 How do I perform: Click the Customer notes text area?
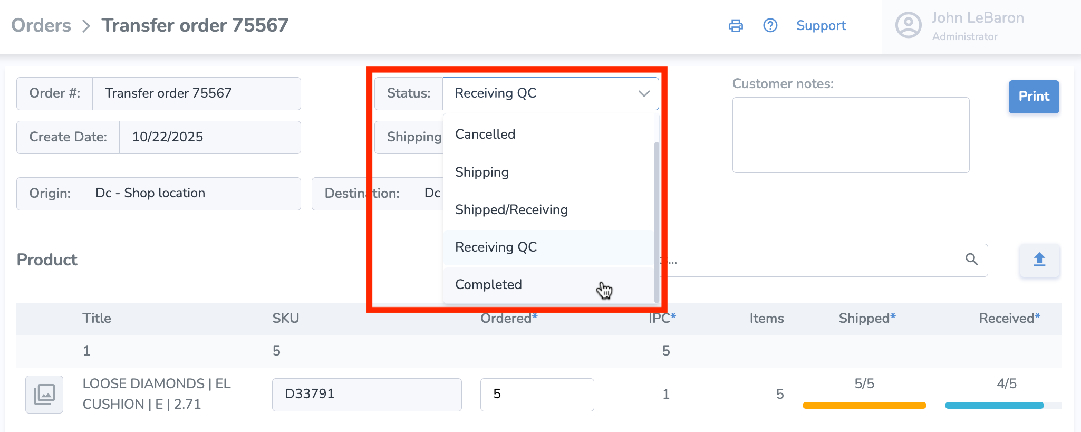851,135
